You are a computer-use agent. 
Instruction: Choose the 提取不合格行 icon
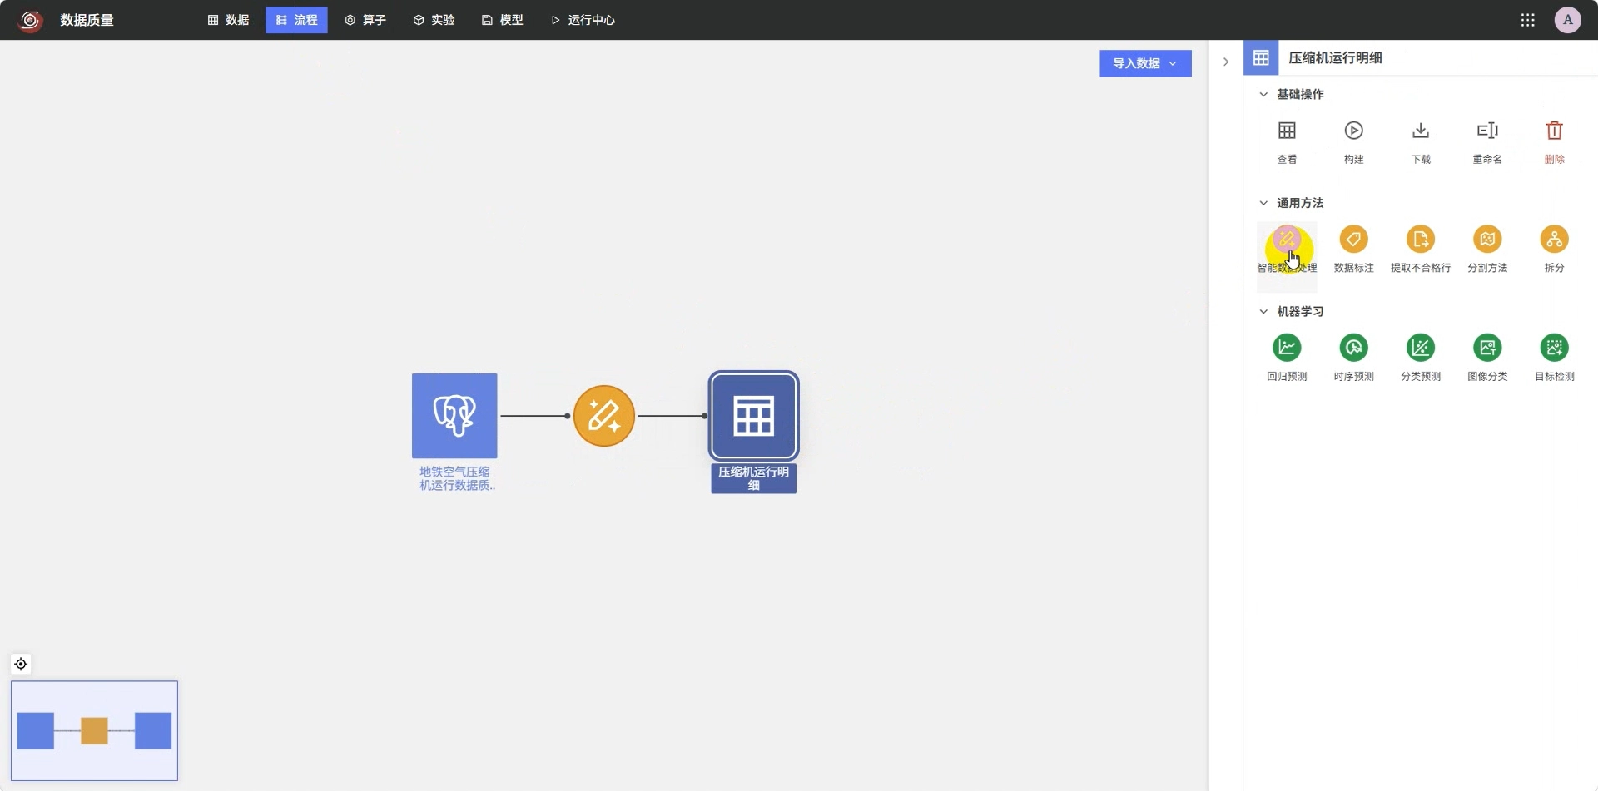1421,240
